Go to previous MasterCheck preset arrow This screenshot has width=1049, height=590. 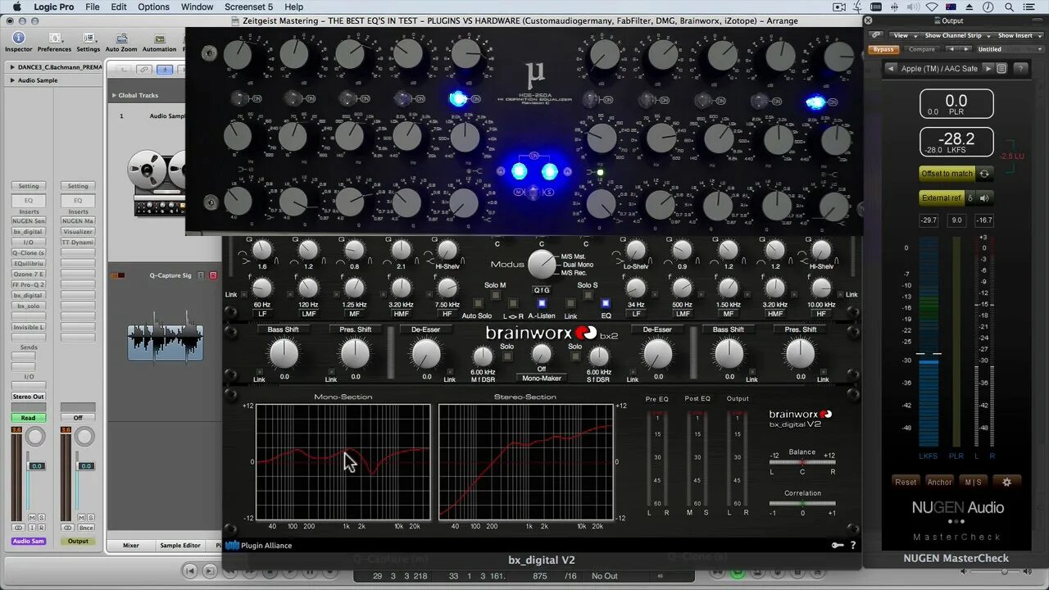891,69
